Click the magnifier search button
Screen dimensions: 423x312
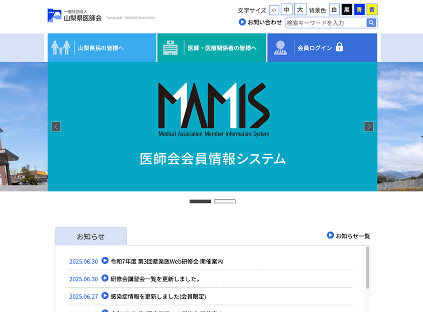pos(371,23)
